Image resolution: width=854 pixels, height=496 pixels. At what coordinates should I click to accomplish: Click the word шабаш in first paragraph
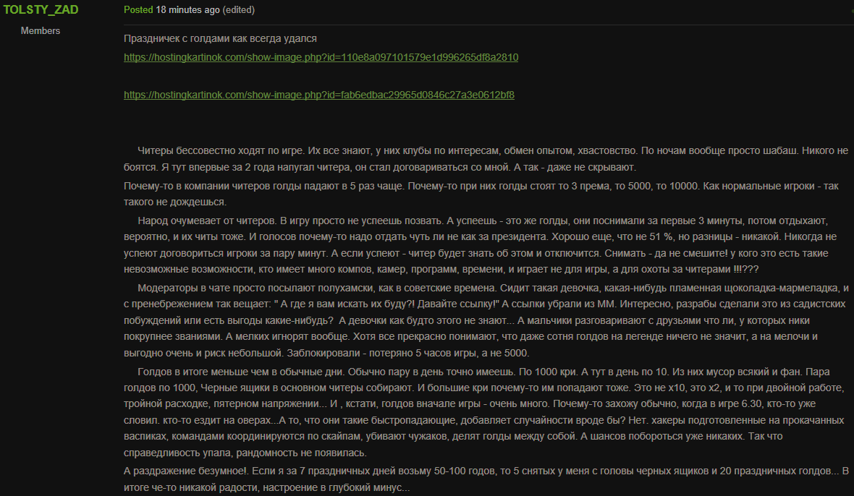coord(781,150)
